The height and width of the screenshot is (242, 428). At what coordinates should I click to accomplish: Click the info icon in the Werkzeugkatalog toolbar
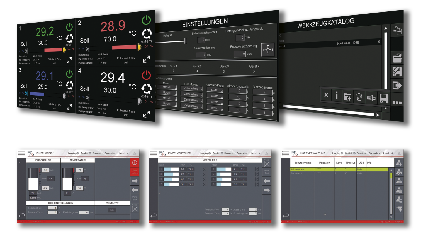(337, 96)
